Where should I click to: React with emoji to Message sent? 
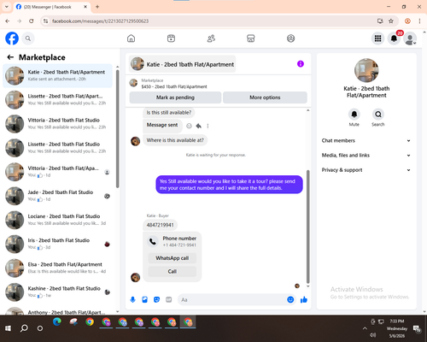[189, 126]
